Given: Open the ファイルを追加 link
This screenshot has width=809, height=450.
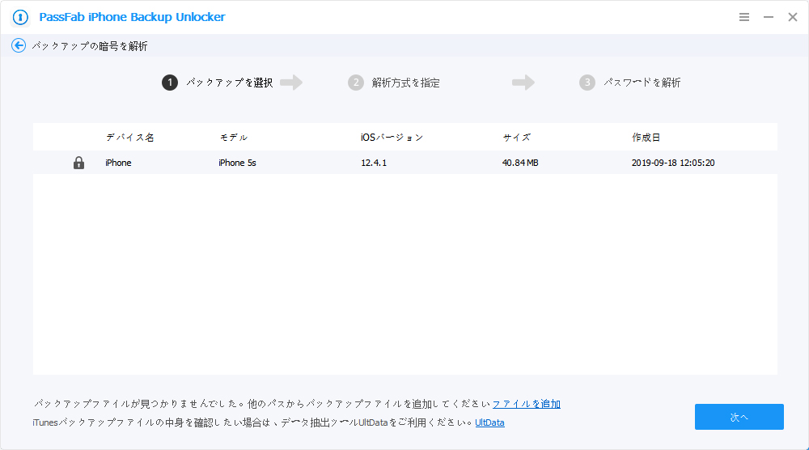Looking at the screenshot, I should coord(527,404).
